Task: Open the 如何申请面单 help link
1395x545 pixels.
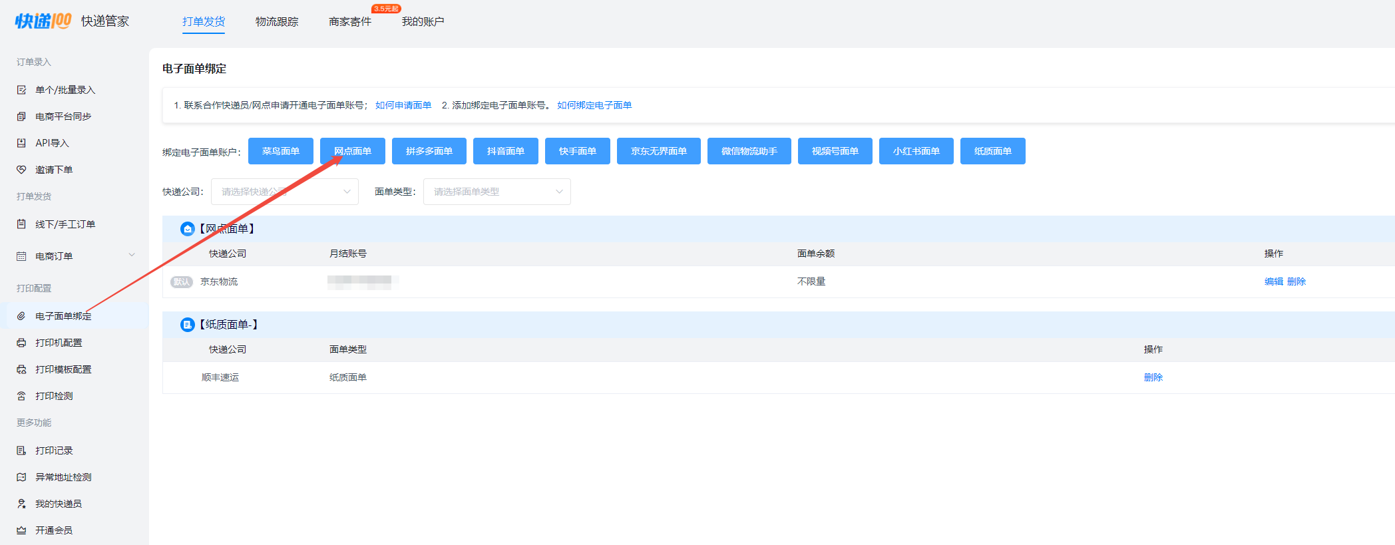Action: coord(403,105)
